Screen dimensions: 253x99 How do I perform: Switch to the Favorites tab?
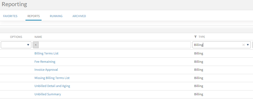pyautogui.click(x=10, y=16)
